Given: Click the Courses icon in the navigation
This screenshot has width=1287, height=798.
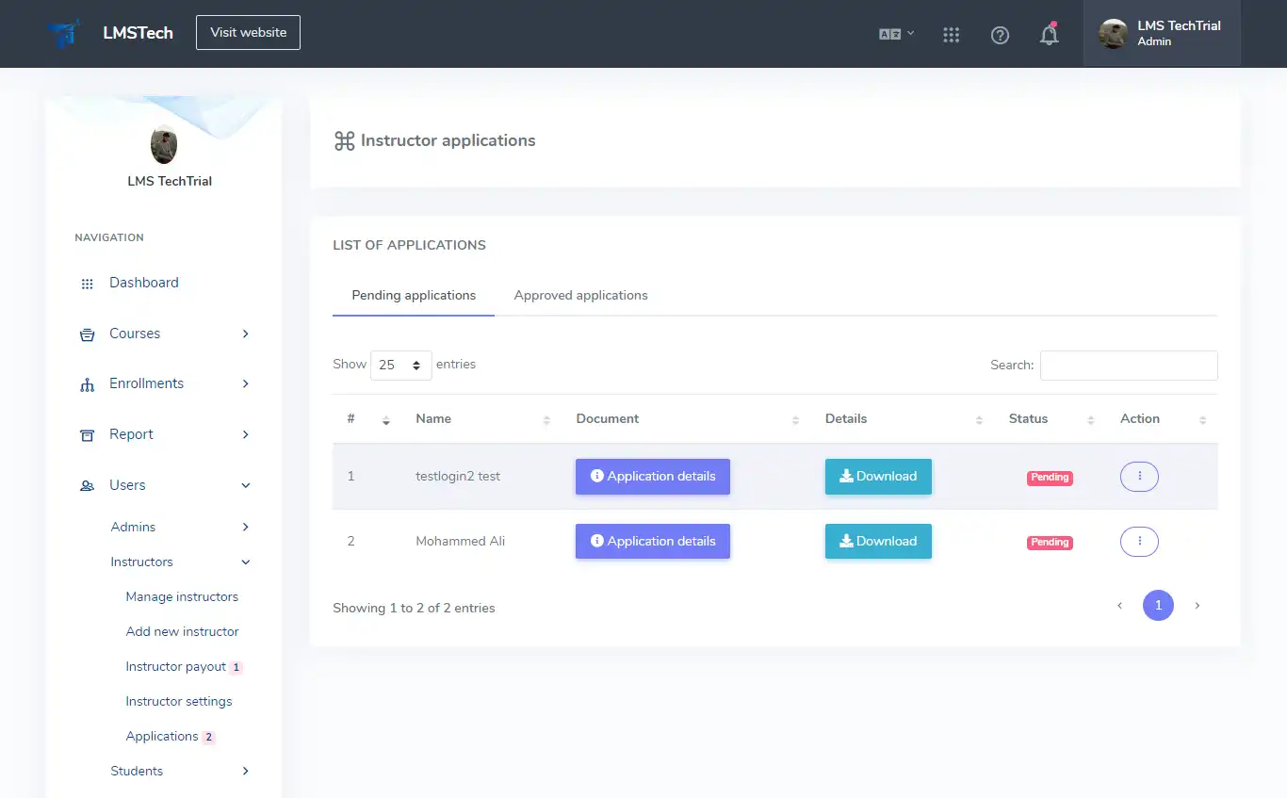Looking at the screenshot, I should pyautogui.click(x=86, y=334).
